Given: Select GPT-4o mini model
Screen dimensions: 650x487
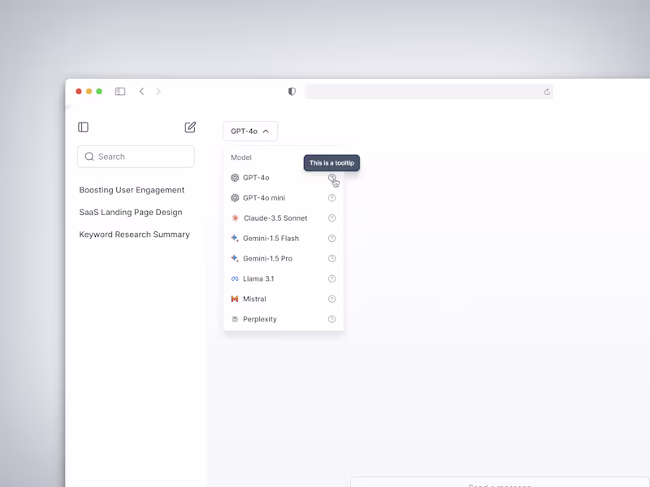Looking at the screenshot, I should (x=284, y=198).
